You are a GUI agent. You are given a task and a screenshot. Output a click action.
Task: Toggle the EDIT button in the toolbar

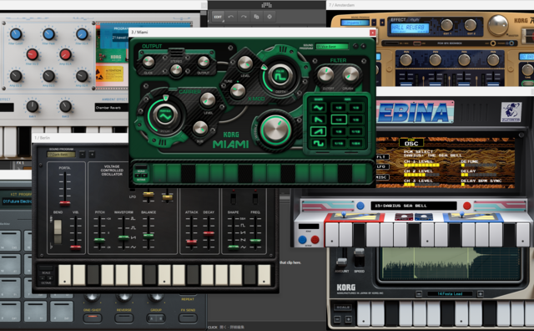click(218, 17)
